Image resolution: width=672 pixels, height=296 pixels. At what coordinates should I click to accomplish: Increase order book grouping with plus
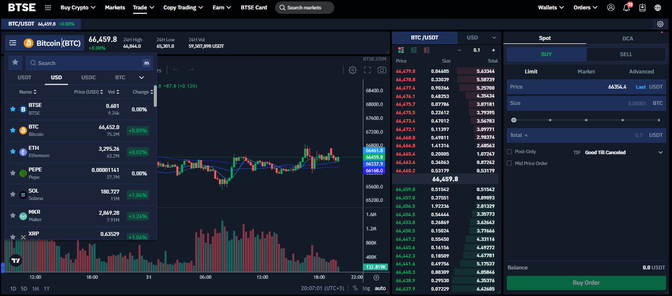click(x=493, y=50)
